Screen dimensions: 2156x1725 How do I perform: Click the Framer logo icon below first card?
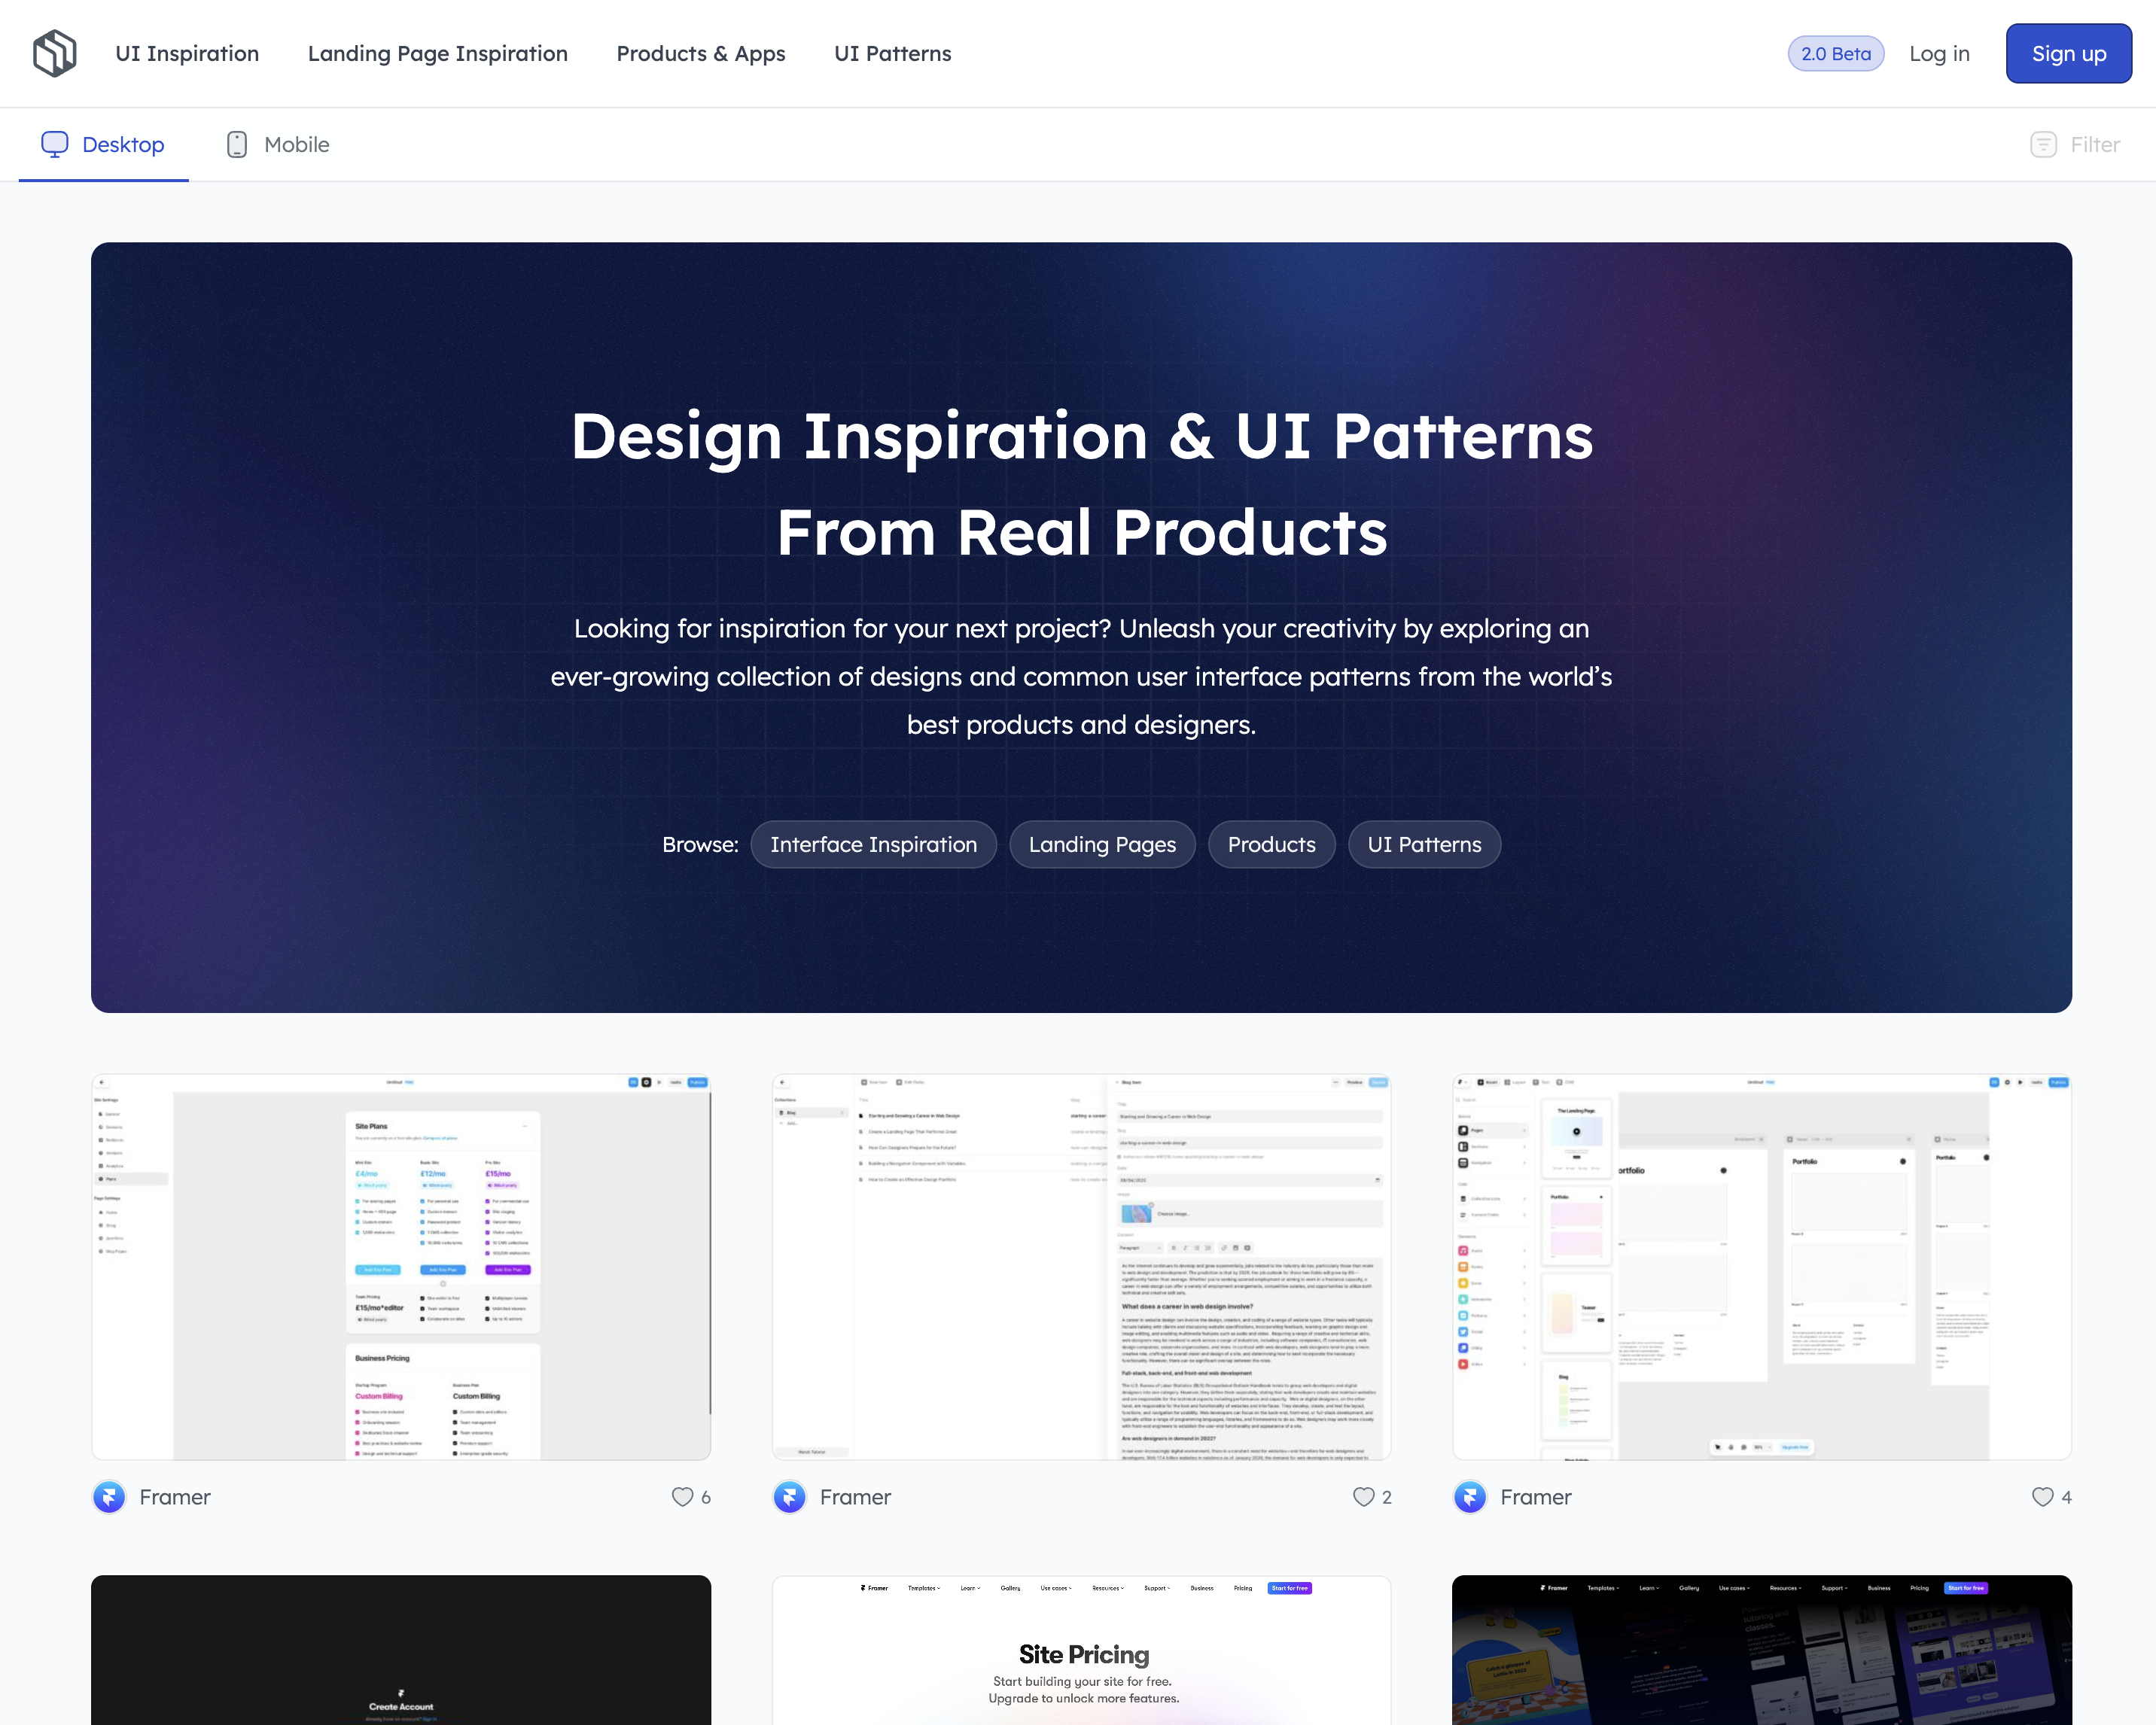coord(109,1495)
